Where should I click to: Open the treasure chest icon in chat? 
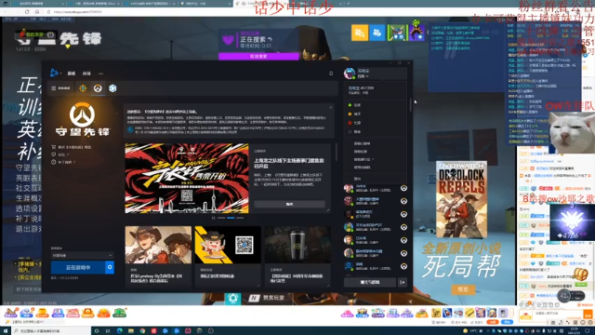click(x=580, y=274)
